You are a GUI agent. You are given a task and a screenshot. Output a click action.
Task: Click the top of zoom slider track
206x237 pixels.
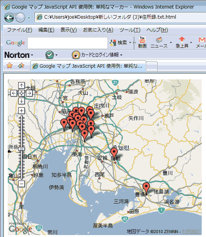(x=22, y=117)
